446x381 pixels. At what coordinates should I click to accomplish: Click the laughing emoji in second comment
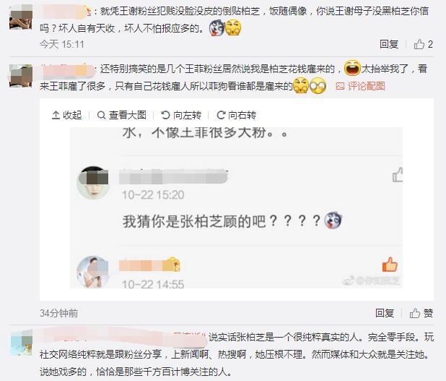click(352, 68)
